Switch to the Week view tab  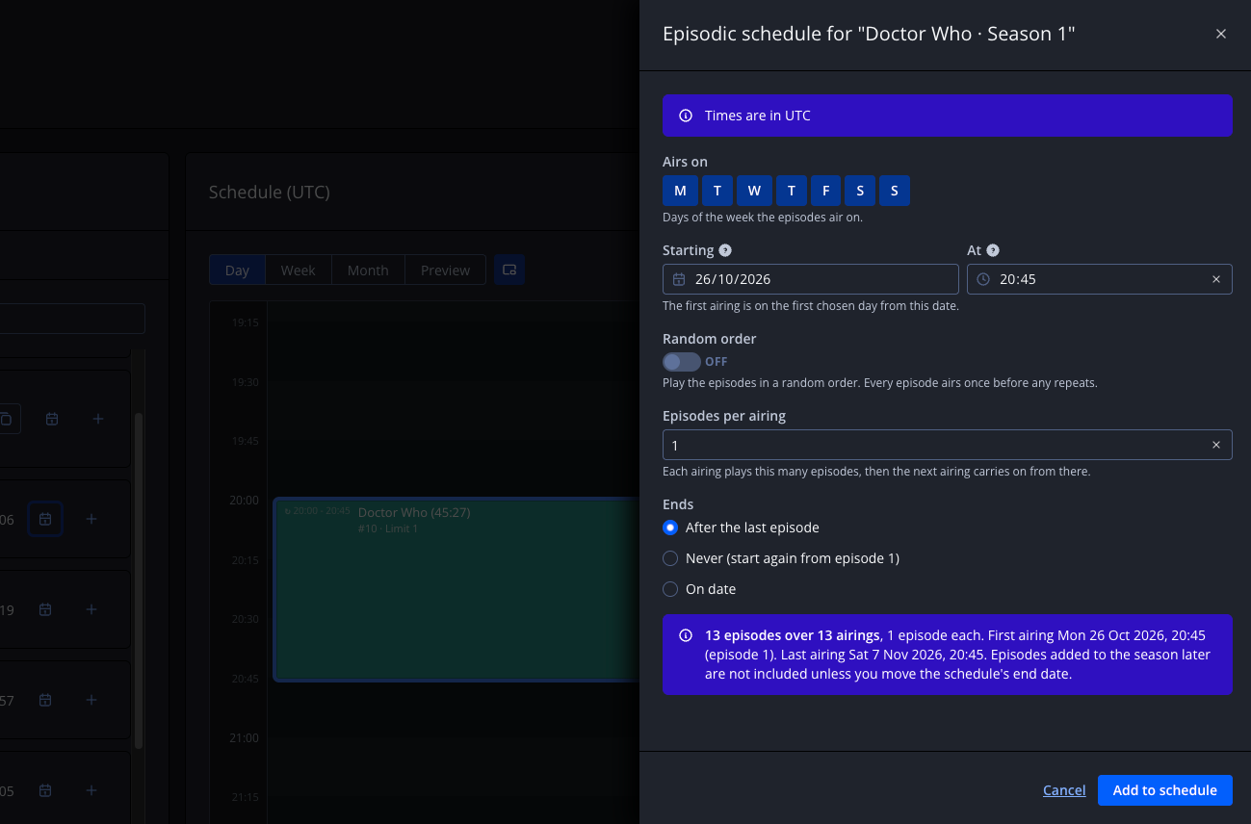(298, 270)
